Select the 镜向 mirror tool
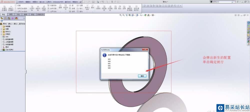This screenshot has width=250, height=112. pos(80,12)
